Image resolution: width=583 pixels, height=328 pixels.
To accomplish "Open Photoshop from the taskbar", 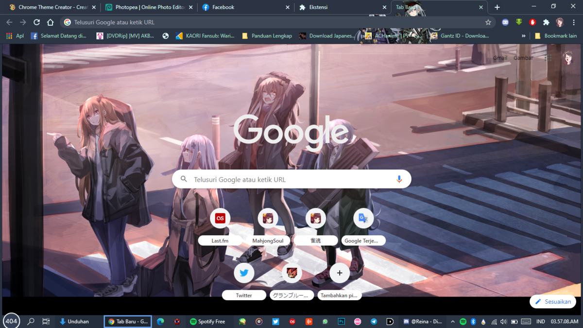I will [x=341, y=322].
